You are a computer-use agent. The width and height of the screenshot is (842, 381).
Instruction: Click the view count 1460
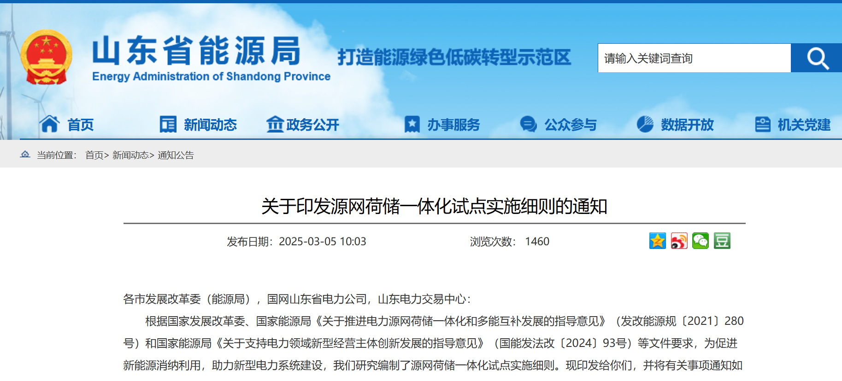537,242
